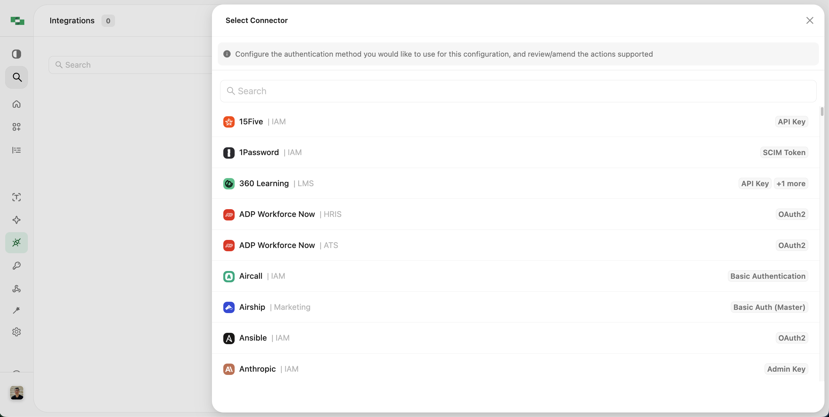Open the list view sidebar icon
829x417 pixels.
17,150
